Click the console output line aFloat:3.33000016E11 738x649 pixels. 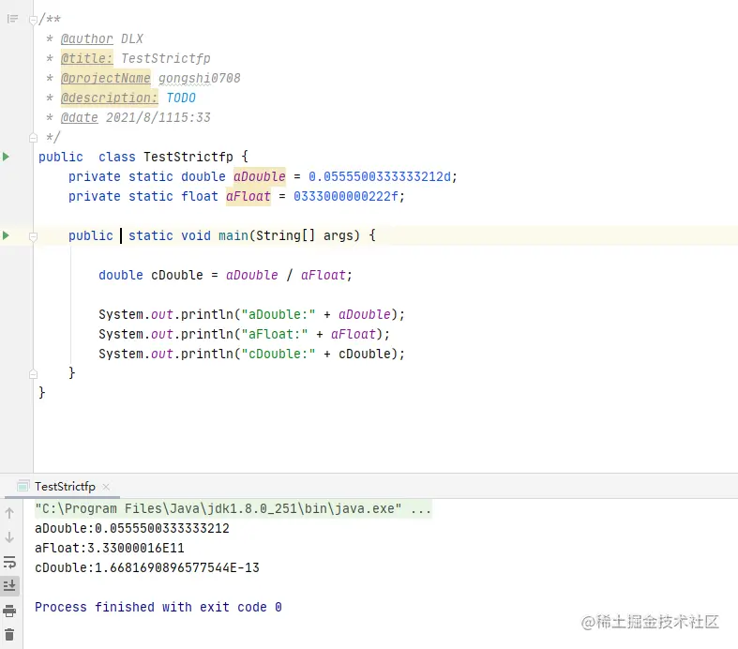(109, 549)
